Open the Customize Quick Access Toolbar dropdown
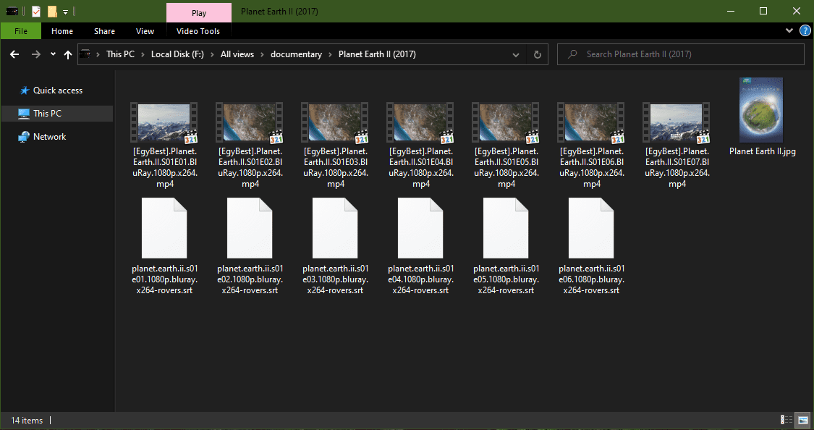814x430 pixels. coord(66,12)
